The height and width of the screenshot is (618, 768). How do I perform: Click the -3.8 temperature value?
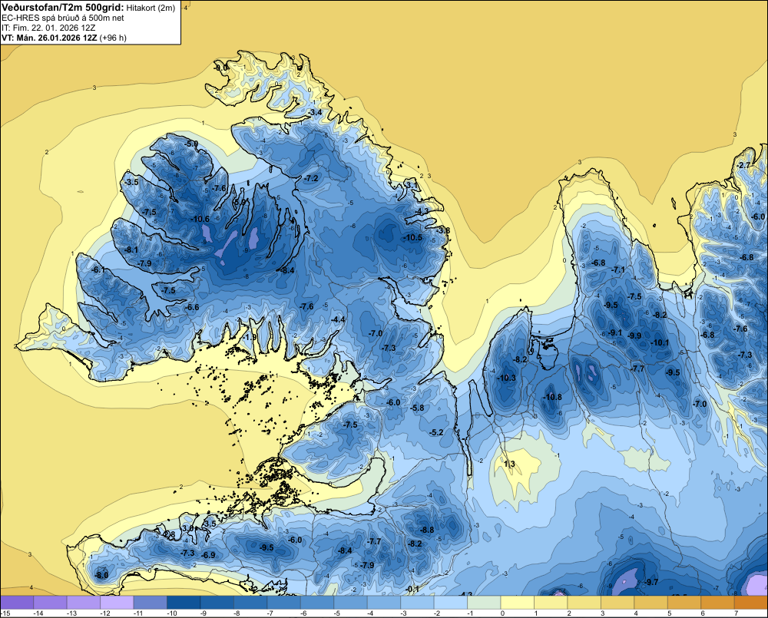tap(443, 230)
